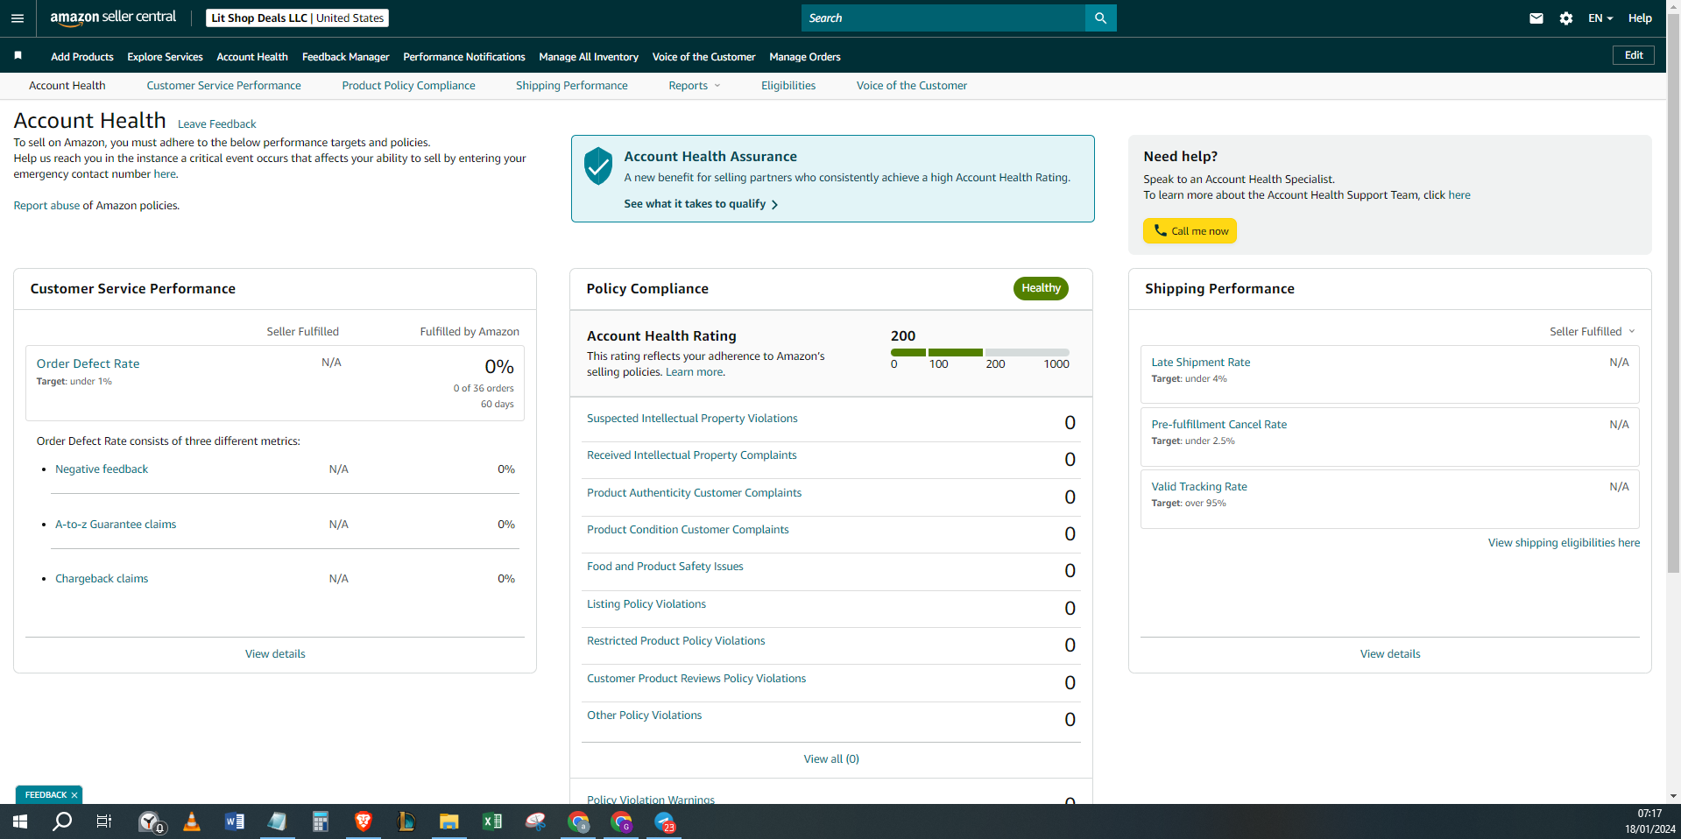
Task: Click the Account Health Rating progress bar
Action: tap(980, 352)
